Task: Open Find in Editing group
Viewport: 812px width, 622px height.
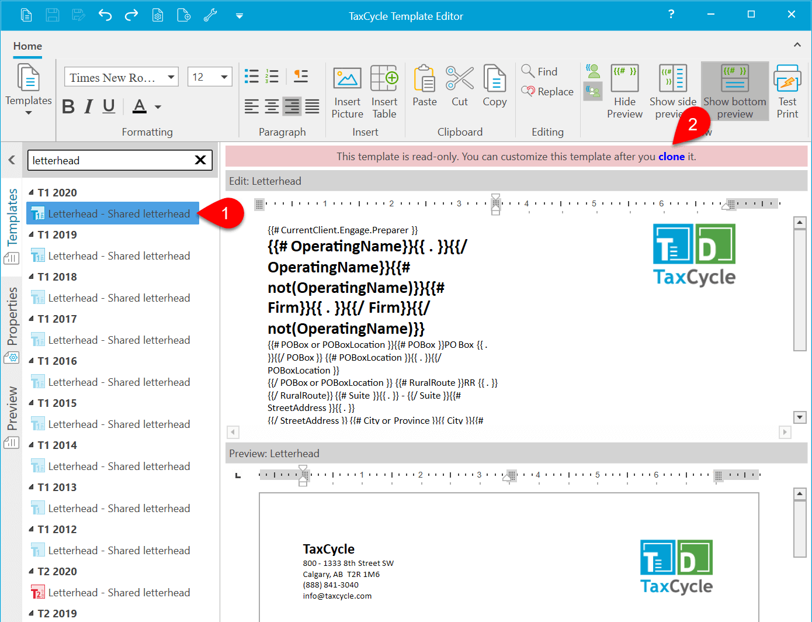Action: 539,71
